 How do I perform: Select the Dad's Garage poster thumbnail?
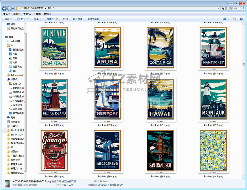pyautogui.click(x=54, y=151)
